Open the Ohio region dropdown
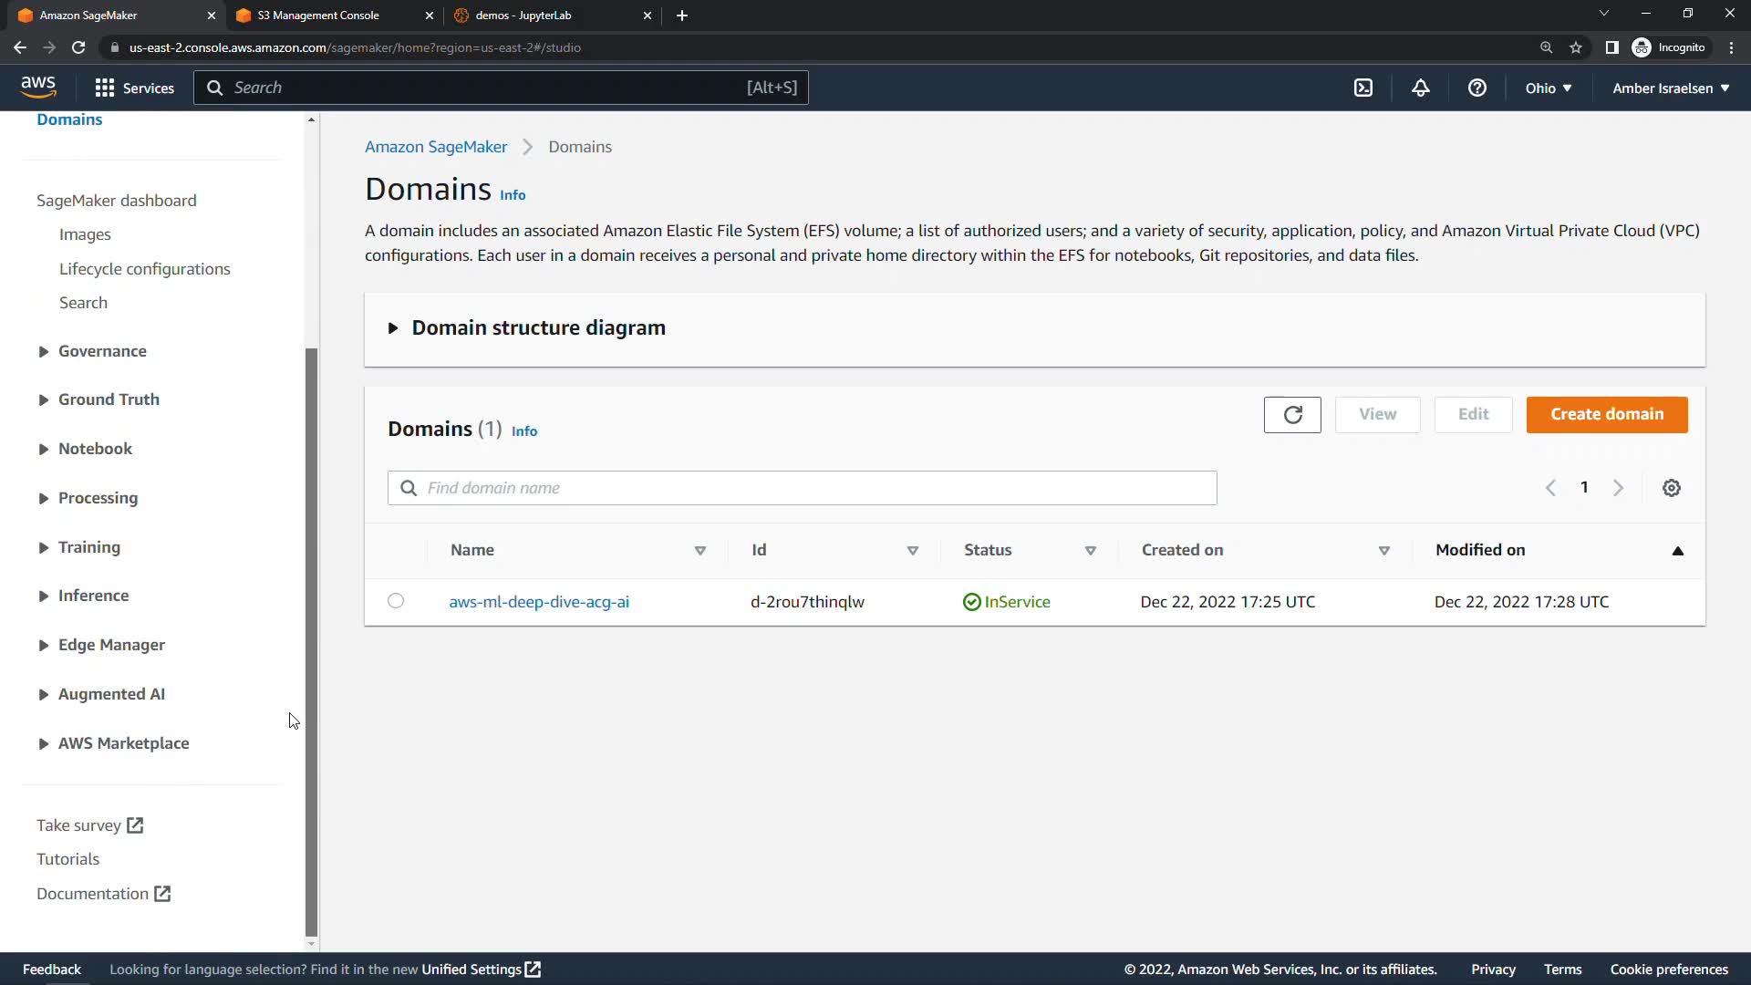 (x=1548, y=88)
